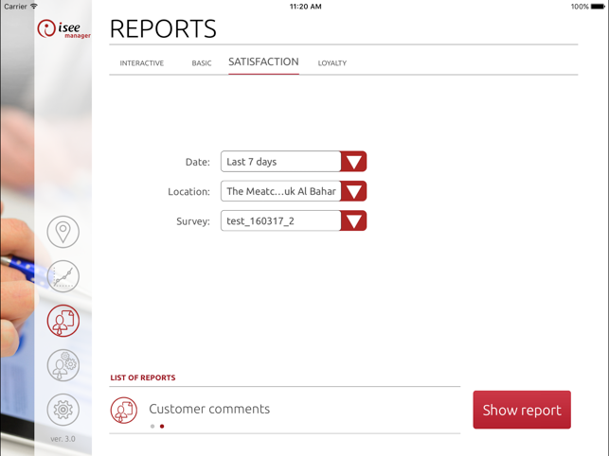
Task: Click the test_160317_2 survey field
Action: tap(280, 220)
